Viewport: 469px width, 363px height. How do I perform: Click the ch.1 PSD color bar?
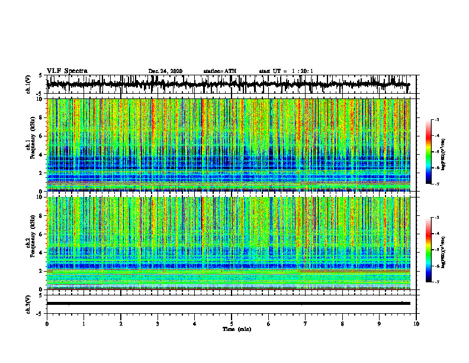pos(429,152)
